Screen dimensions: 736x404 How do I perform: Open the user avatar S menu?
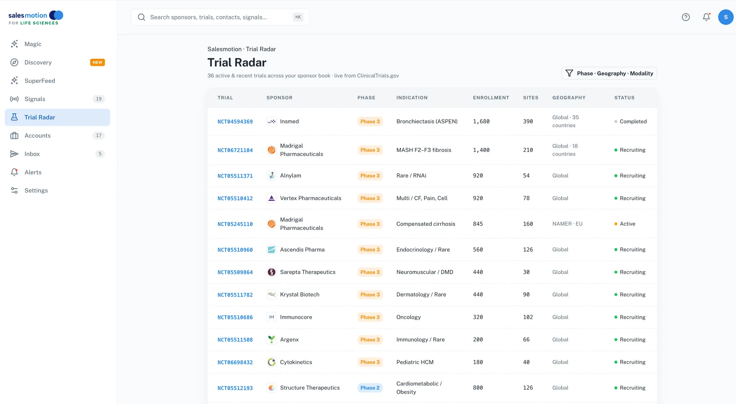pyautogui.click(x=726, y=17)
